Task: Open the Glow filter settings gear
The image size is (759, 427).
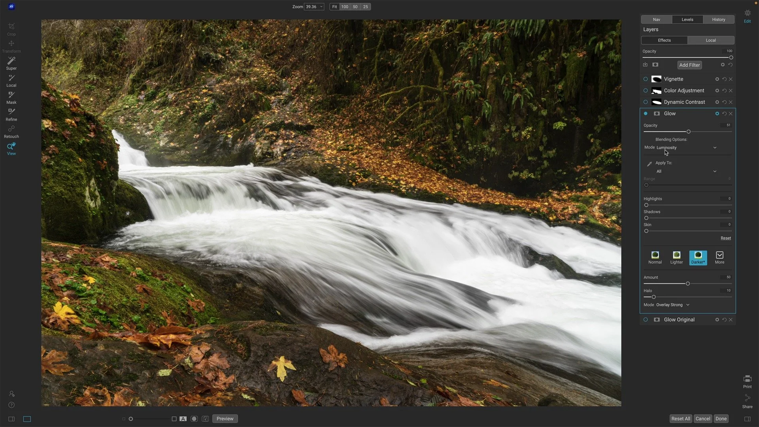Action: click(717, 113)
